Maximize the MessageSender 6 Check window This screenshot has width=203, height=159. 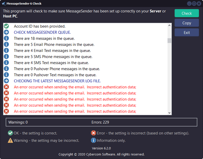click(x=194, y=3)
